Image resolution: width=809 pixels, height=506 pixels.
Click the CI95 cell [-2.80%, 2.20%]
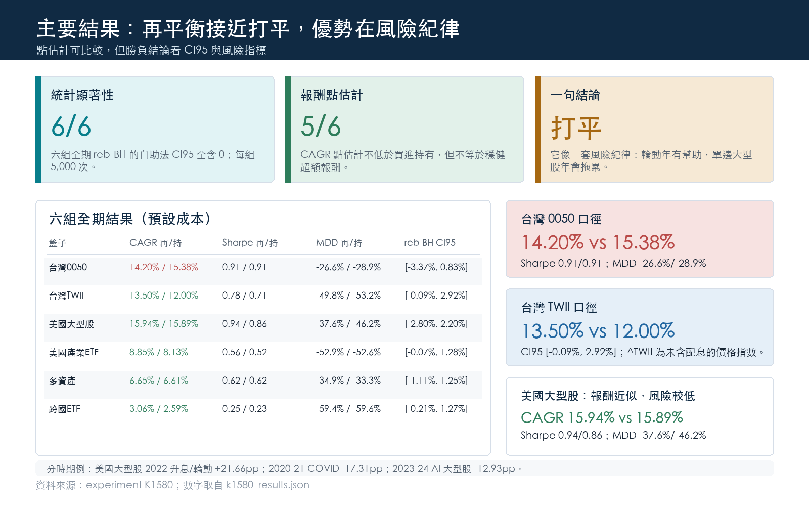click(436, 324)
